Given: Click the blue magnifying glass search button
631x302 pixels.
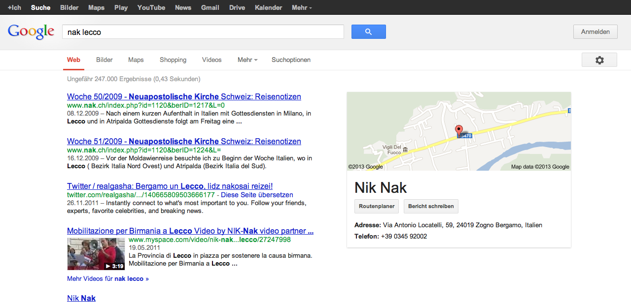Looking at the screenshot, I should pos(368,32).
